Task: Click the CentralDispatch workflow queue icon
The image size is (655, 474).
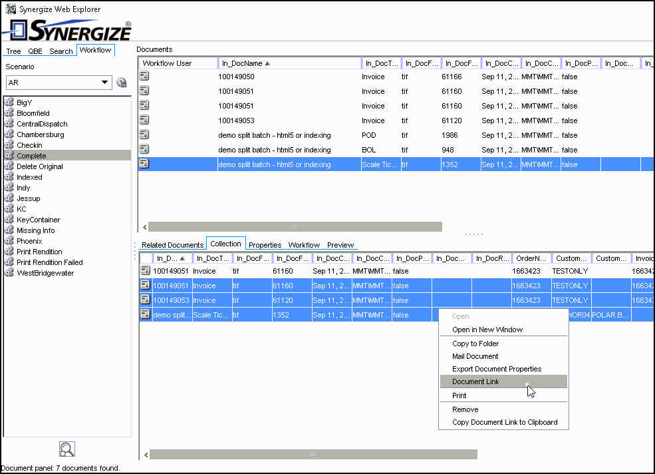Action: point(9,123)
